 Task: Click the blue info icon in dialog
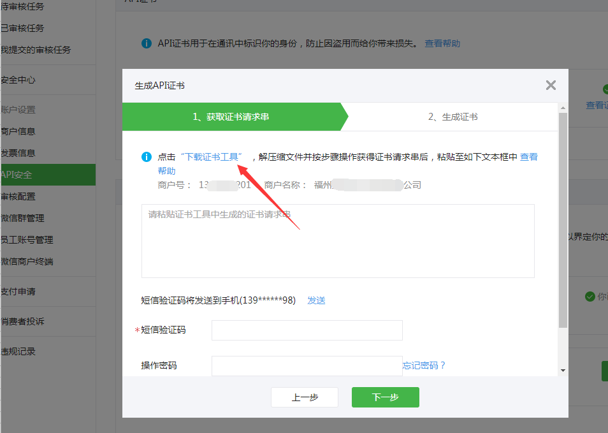[x=147, y=157]
